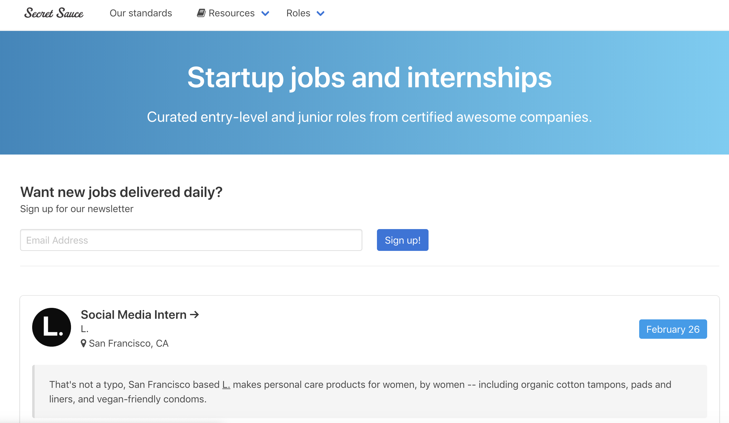Screen dimensions: 729x423
Task: Expand the Resources dropdown chevron
Action: point(265,14)
